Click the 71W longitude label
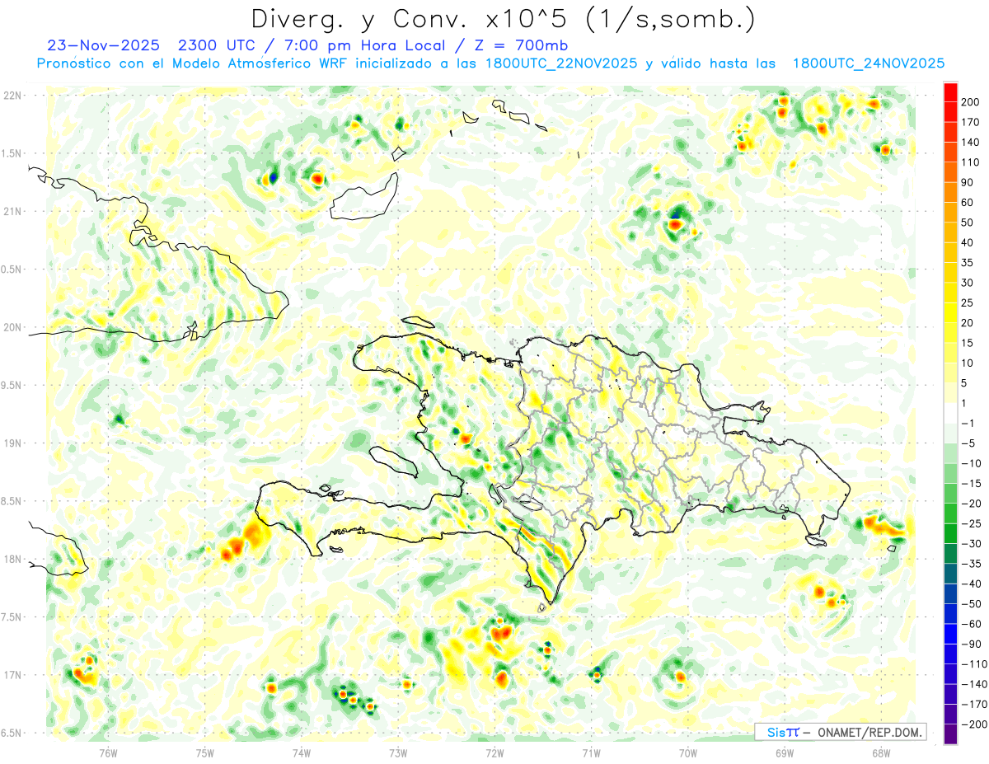This screenshot has height=764, width=989. tap(591, 752)
